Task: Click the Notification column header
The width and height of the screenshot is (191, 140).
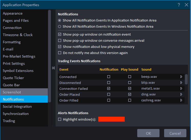Action: click(x=109, y=70)
